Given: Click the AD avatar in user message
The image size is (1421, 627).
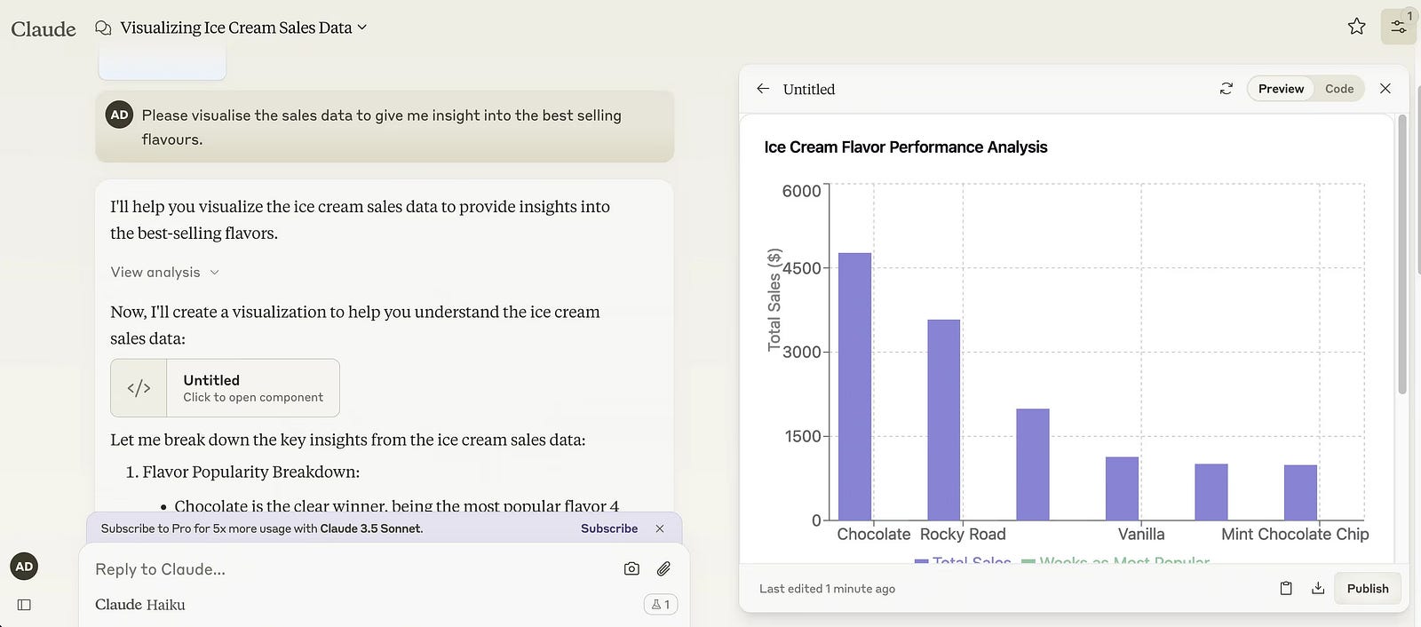Looking at the screenshot, I should point(119,115).
